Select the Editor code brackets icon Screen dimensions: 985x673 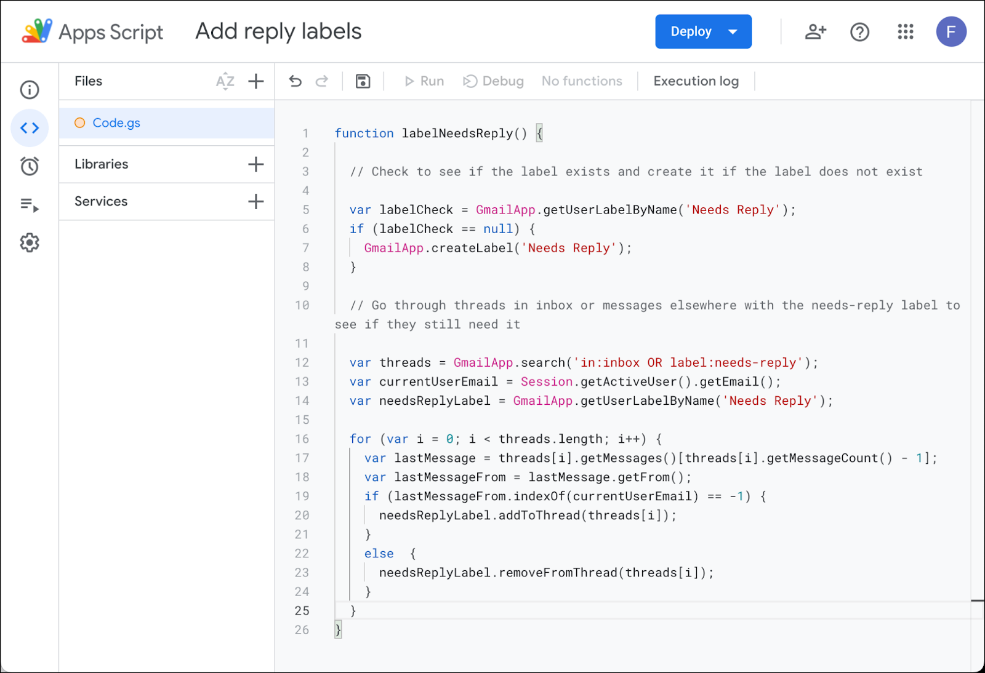tap(30, 128)
